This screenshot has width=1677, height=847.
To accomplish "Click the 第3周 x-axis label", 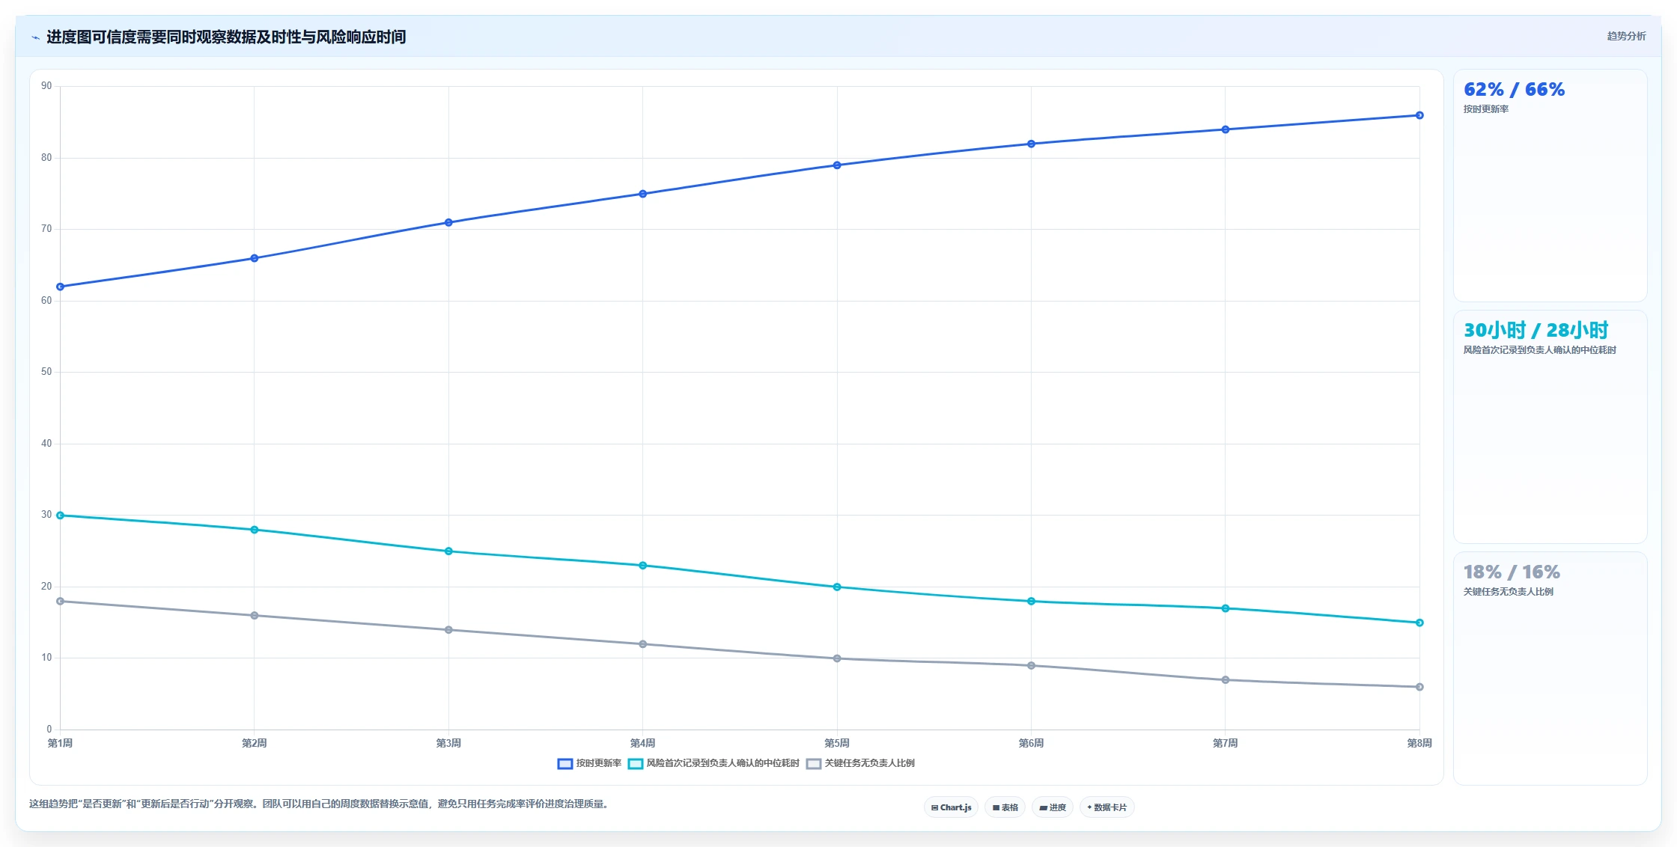I will tap(448, 743).
